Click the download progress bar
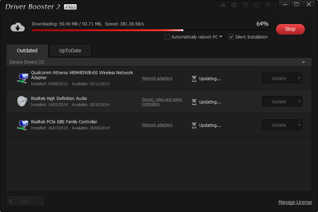The image size is (318, 212). click(150, 30)
